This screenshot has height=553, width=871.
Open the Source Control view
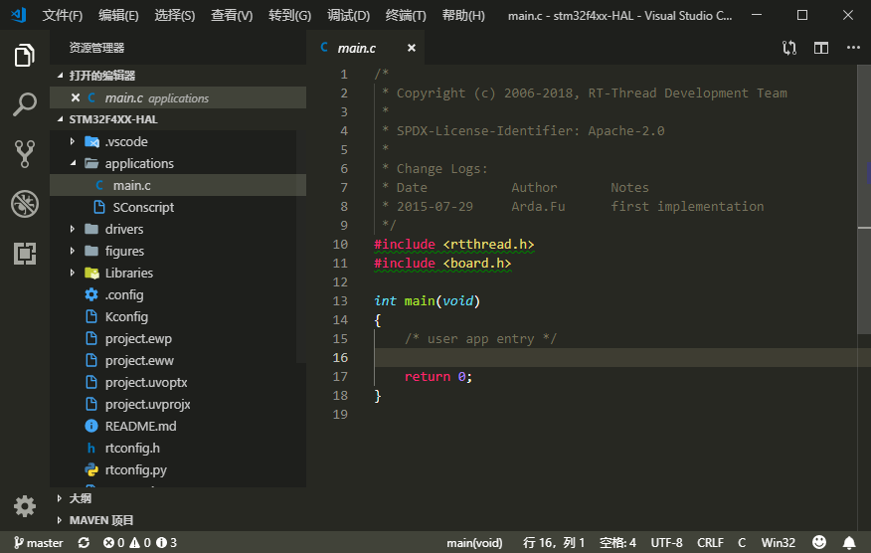25,153
